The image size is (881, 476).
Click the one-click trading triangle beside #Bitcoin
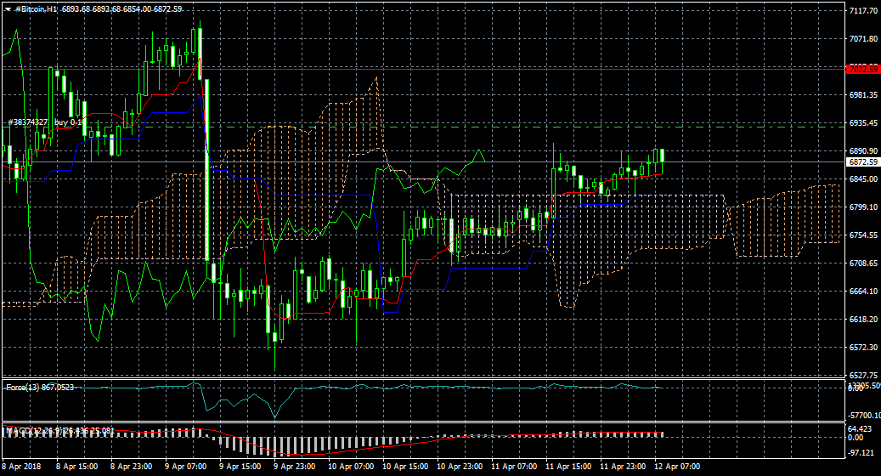[7, 9]
